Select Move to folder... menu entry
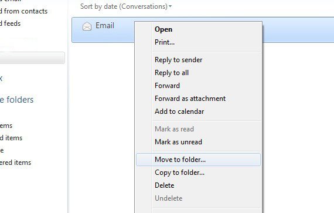The image size is (334, 213). pyautogui.click(x=198, y=160)
